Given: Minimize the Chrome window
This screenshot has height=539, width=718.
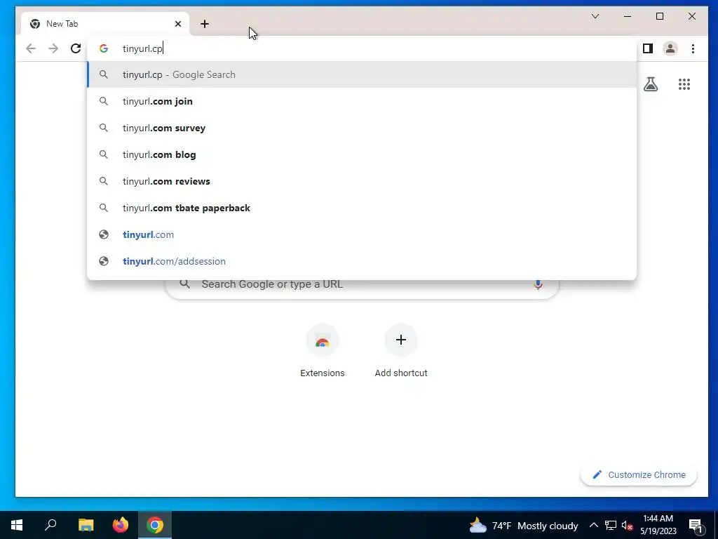Looking at the screenshot, I should pos(628,17).
